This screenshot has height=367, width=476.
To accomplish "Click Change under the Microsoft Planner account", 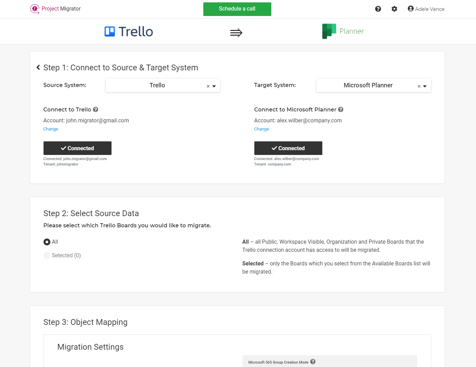I will click(261, 129).
